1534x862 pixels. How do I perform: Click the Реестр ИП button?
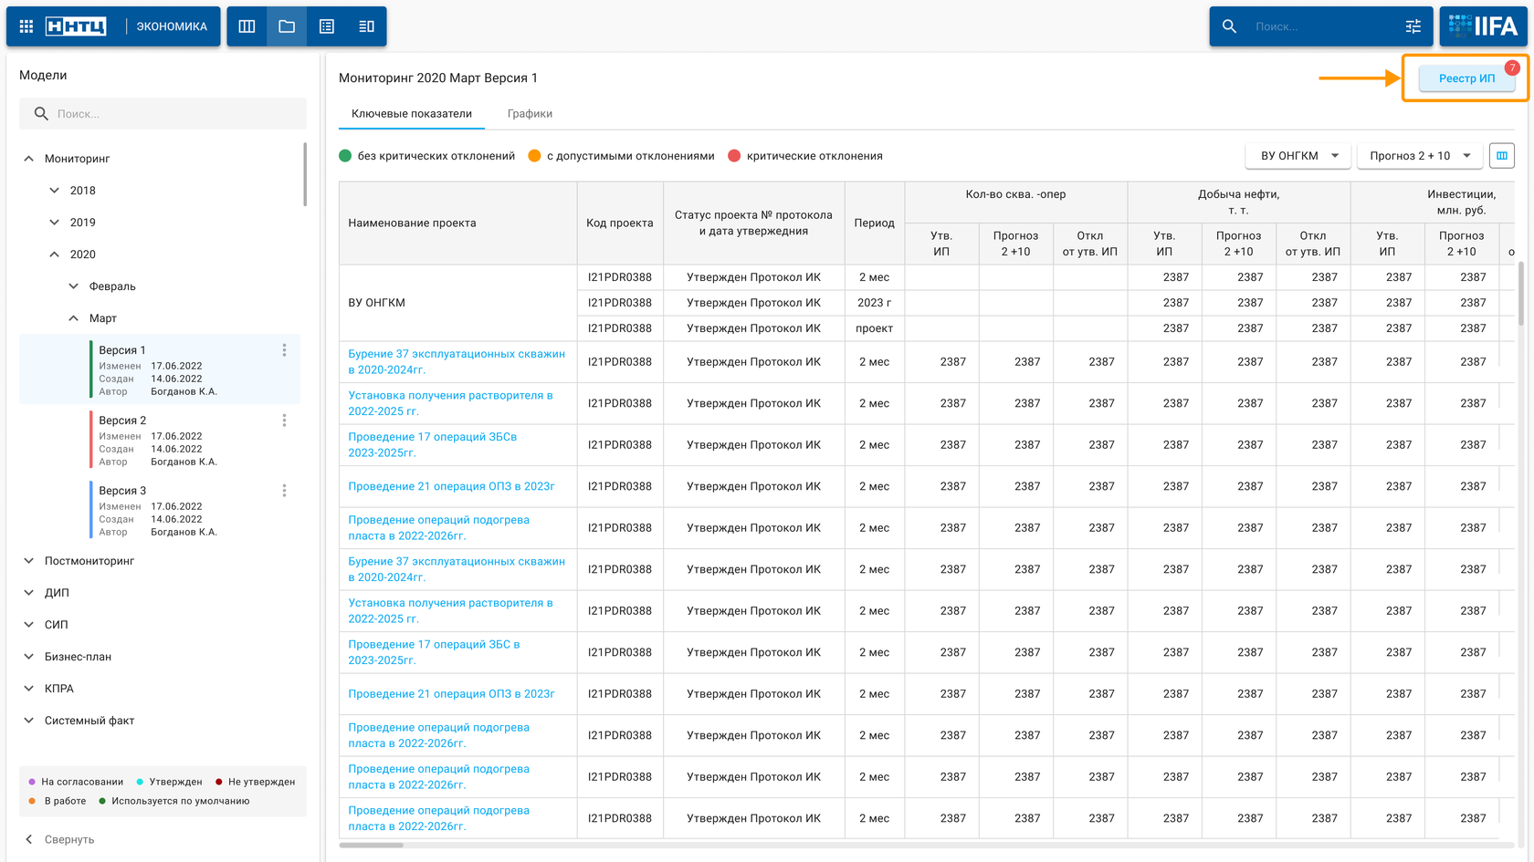point(1466,78)
